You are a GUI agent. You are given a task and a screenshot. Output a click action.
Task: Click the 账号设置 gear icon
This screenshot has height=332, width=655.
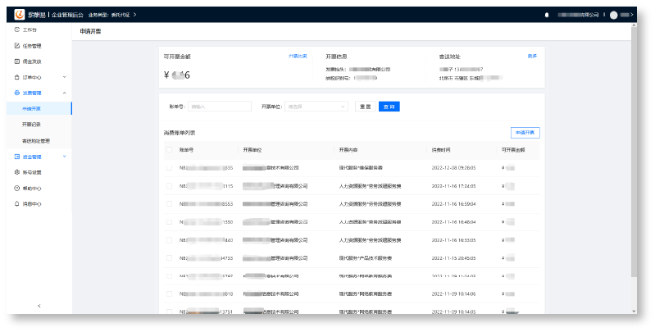click(x=17, y=172)
